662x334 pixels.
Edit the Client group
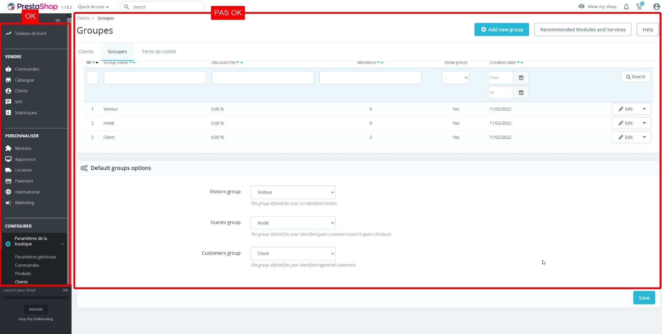pyautogui.click(x=625, y=137)
